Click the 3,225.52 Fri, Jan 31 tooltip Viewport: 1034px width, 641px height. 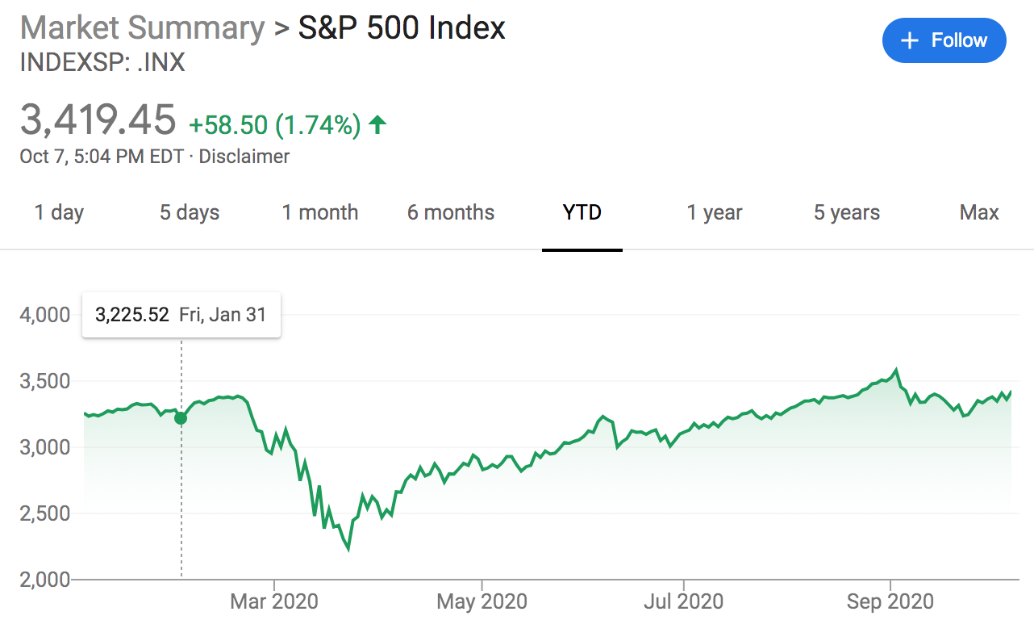[181, 315]
